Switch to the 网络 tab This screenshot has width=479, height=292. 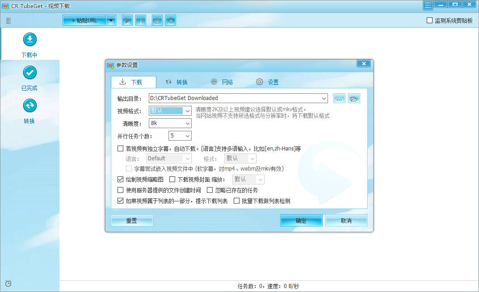[x=222, y=82]
